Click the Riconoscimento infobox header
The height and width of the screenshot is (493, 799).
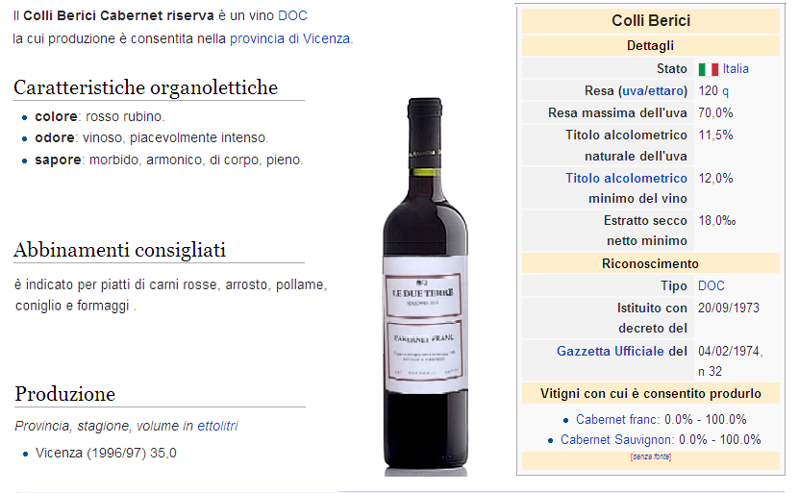tap(651, 263)
